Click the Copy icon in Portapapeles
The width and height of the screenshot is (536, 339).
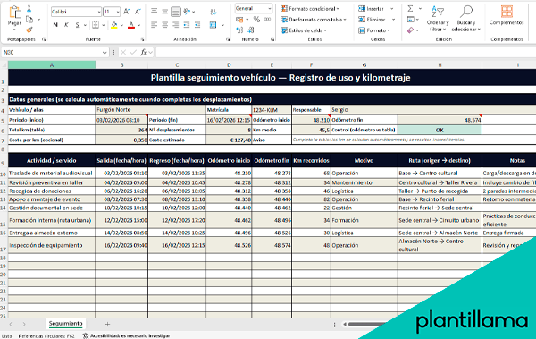point(29,20)
